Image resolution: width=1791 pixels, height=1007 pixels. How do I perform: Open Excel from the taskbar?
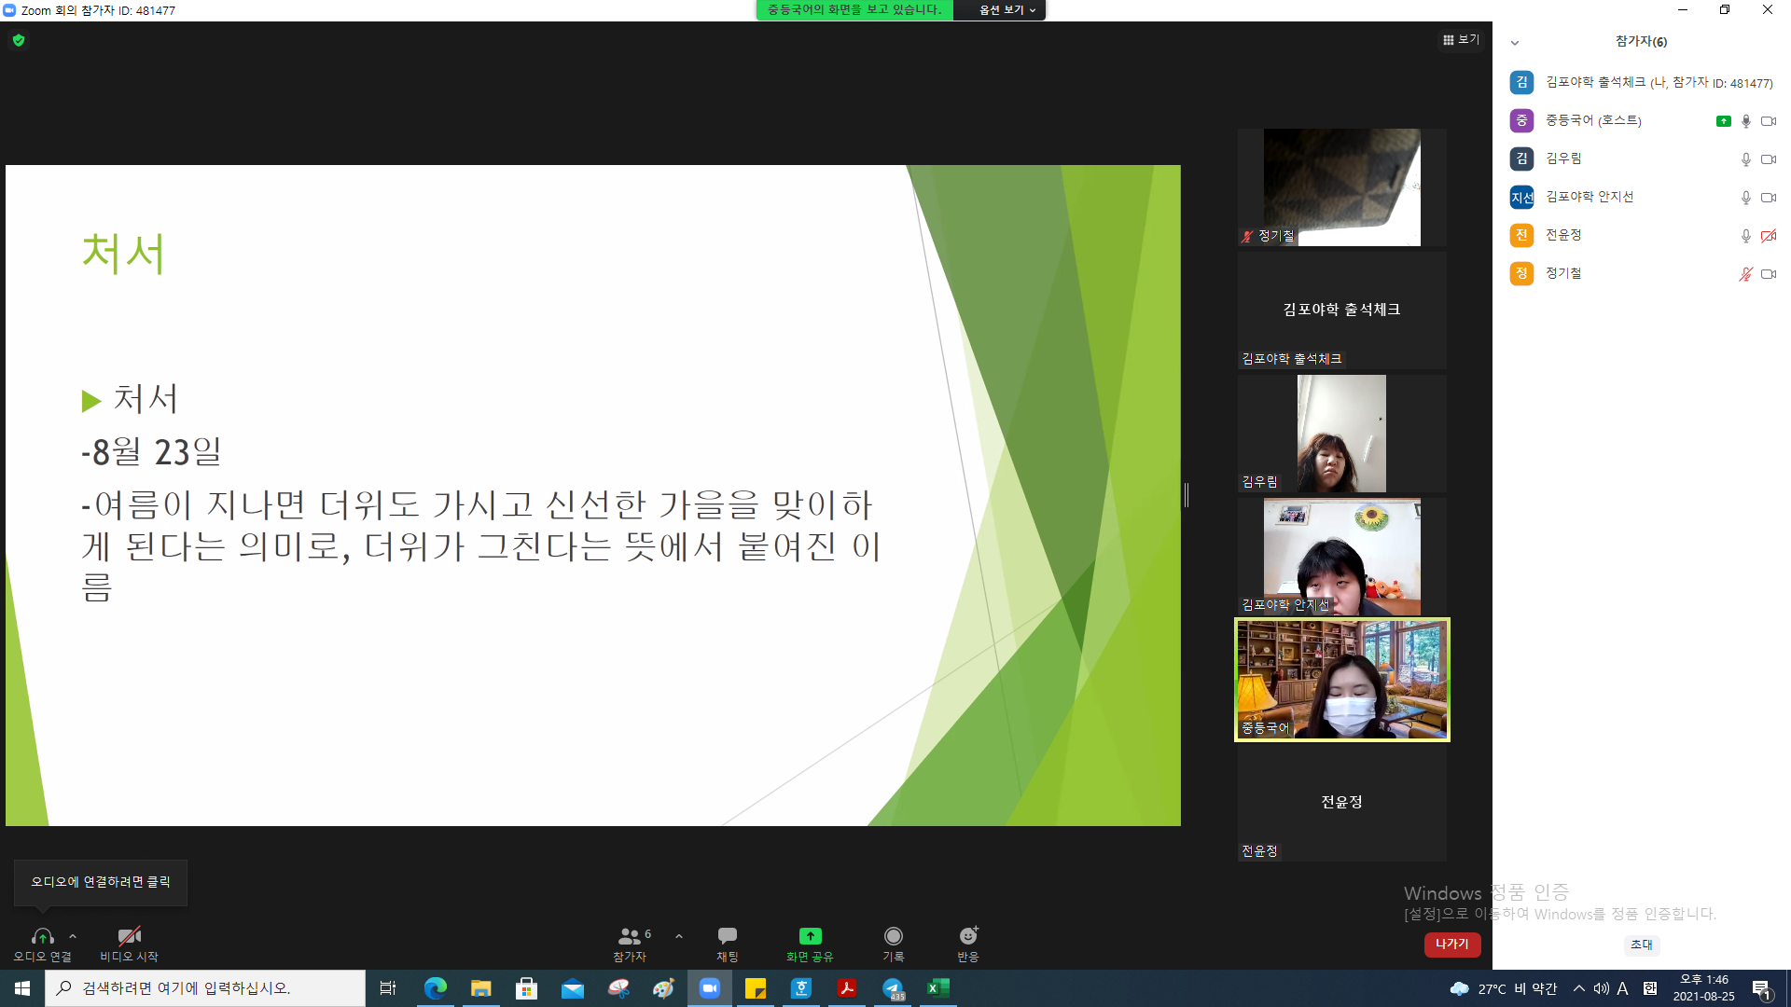point(938,988)
